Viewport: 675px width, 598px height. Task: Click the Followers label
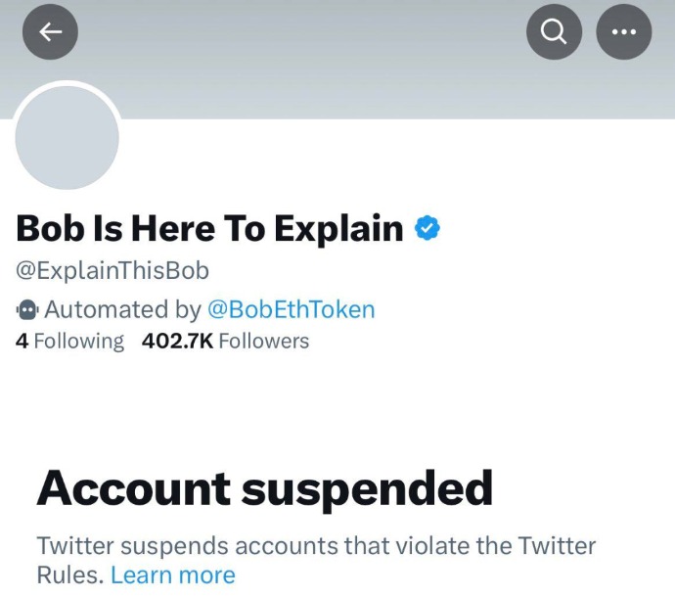click(264, 342)
